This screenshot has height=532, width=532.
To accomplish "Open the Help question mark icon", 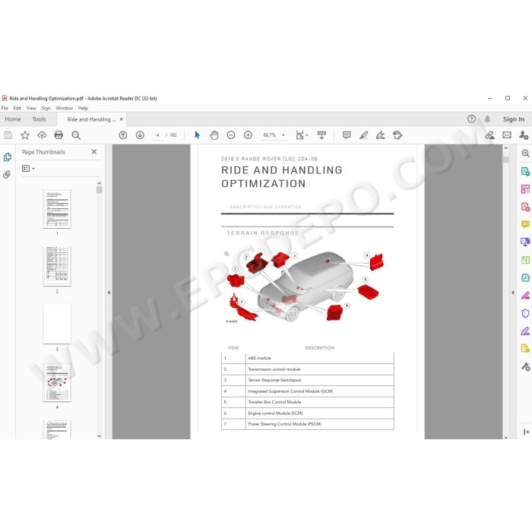I will (471, 119).
